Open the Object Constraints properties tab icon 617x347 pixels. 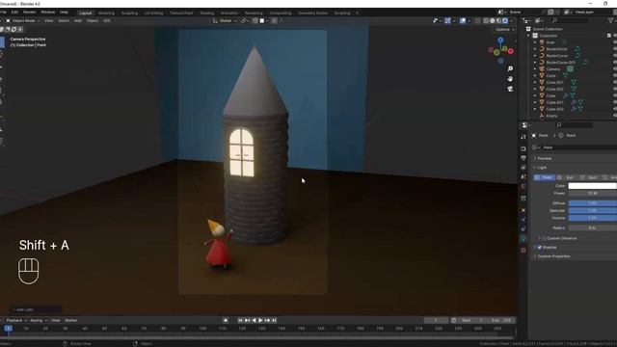(x=523, y=229)
